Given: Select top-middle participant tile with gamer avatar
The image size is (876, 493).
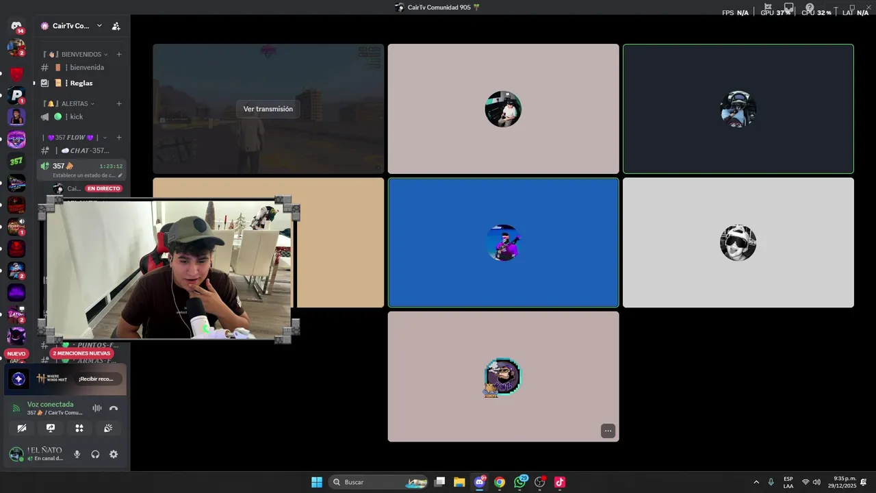Looking at the screenshot, I should point(503,109).
